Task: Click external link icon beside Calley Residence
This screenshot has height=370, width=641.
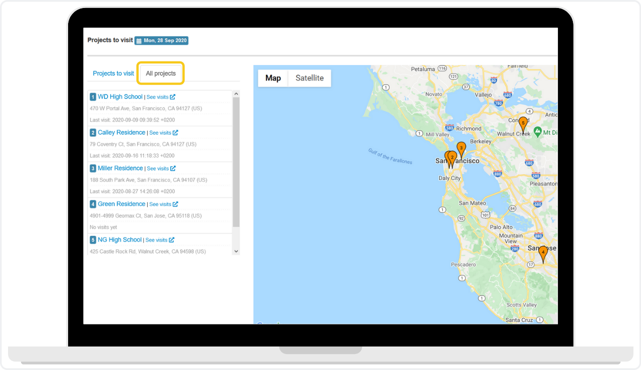Action: tap(175, 133)
